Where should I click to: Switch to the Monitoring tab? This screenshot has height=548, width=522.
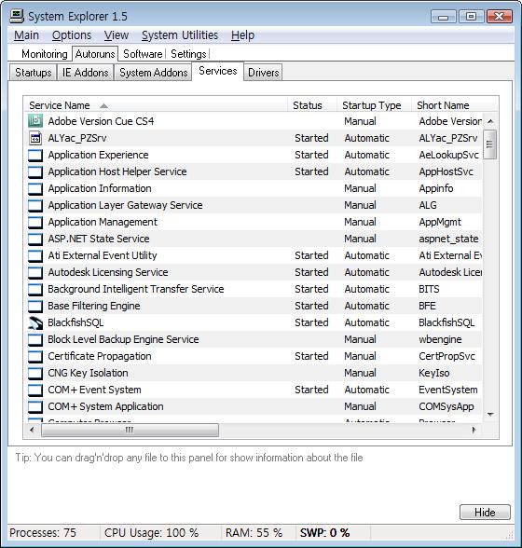pos(45,54)
